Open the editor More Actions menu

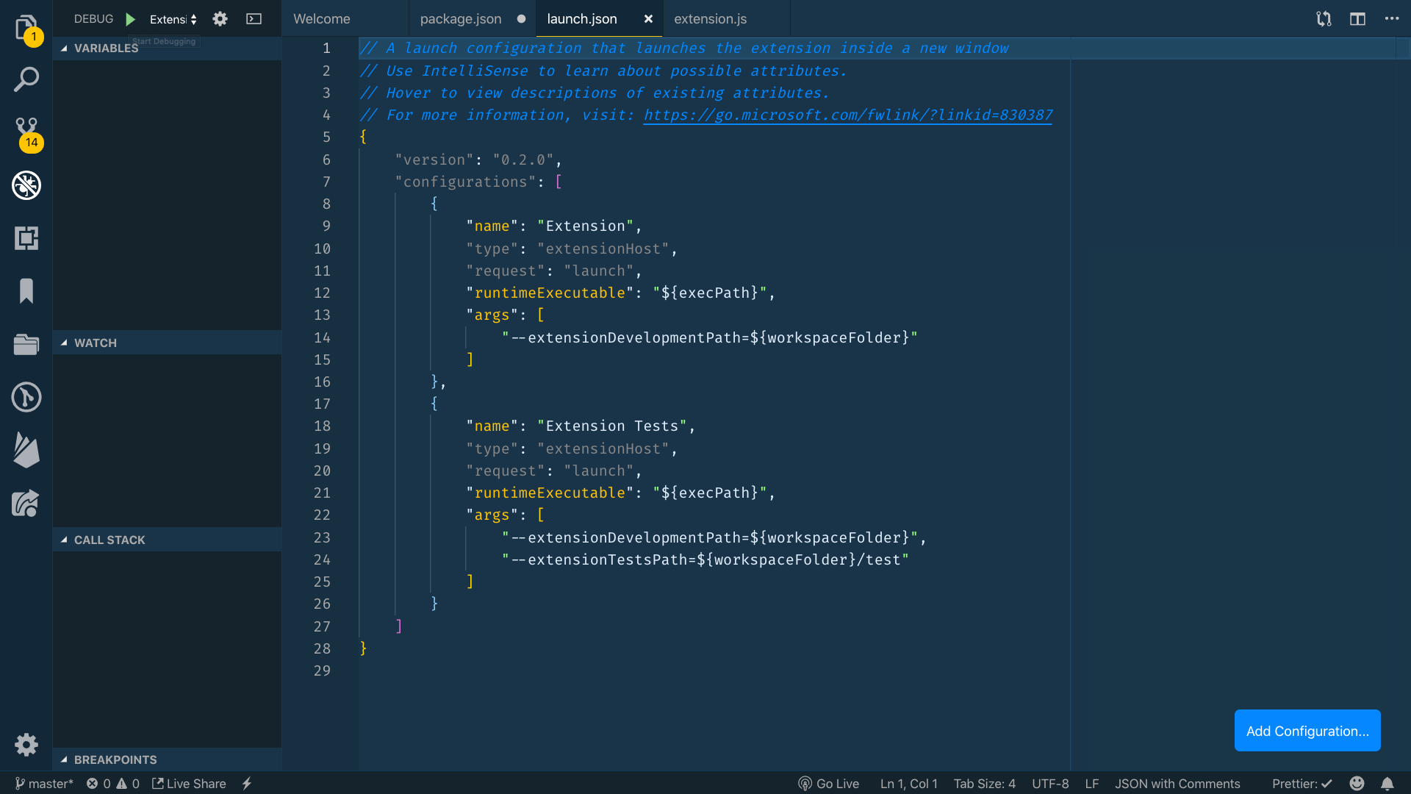(x=1392, y=19)
